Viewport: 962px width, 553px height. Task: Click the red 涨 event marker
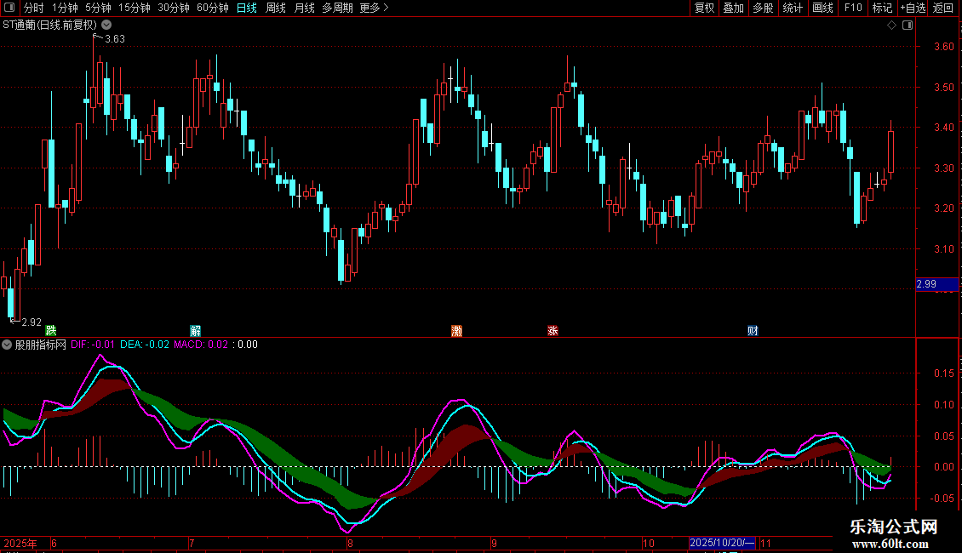click(553, 330)
